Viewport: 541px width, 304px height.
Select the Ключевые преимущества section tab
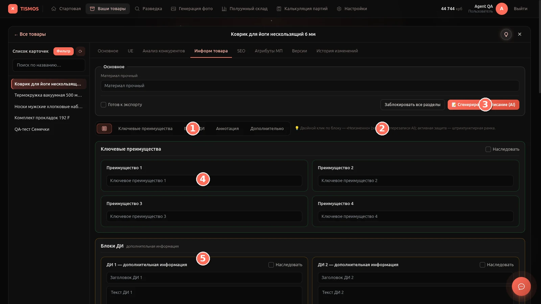[x=145, y=129]
